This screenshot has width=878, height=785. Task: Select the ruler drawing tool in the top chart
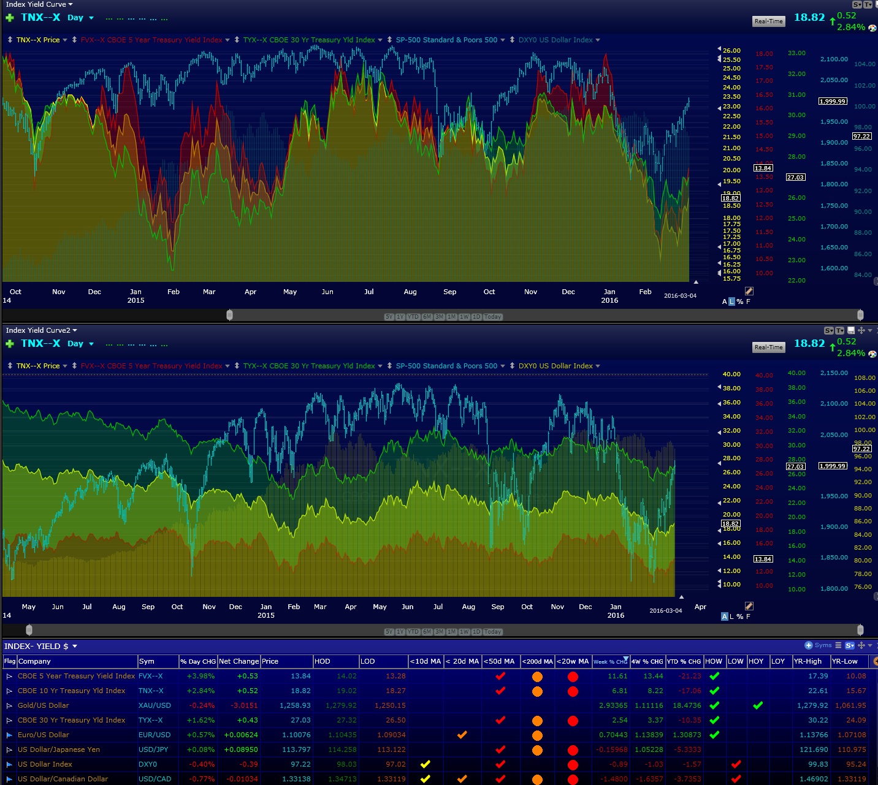click(749, 291)
